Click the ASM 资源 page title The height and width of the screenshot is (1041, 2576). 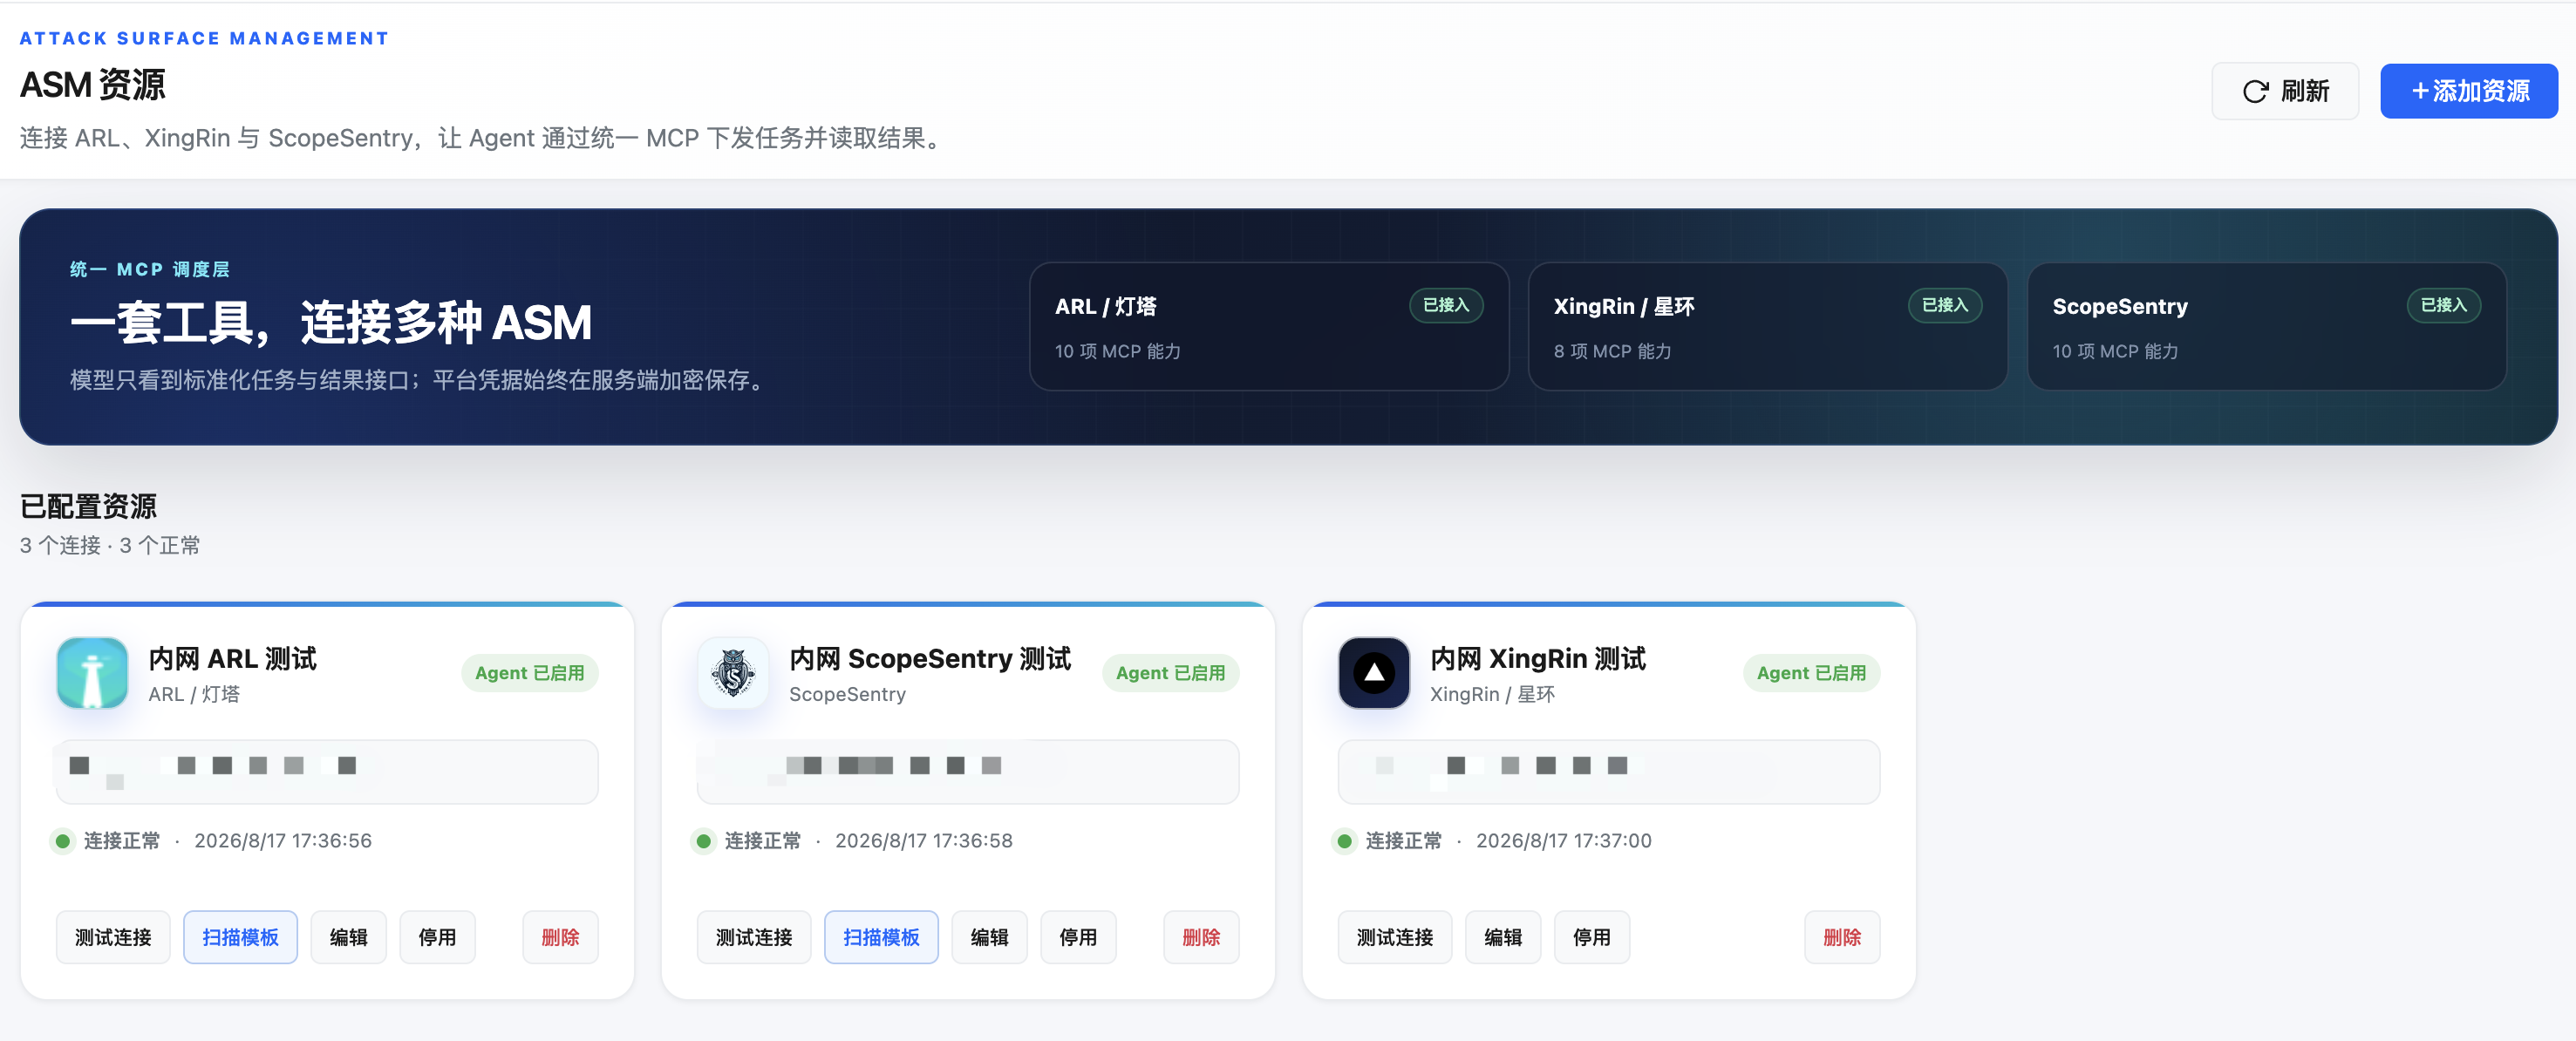93,85
